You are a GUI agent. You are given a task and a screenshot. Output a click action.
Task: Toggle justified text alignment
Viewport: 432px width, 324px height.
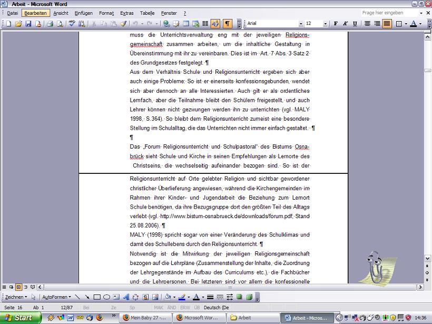click(387, 24)
